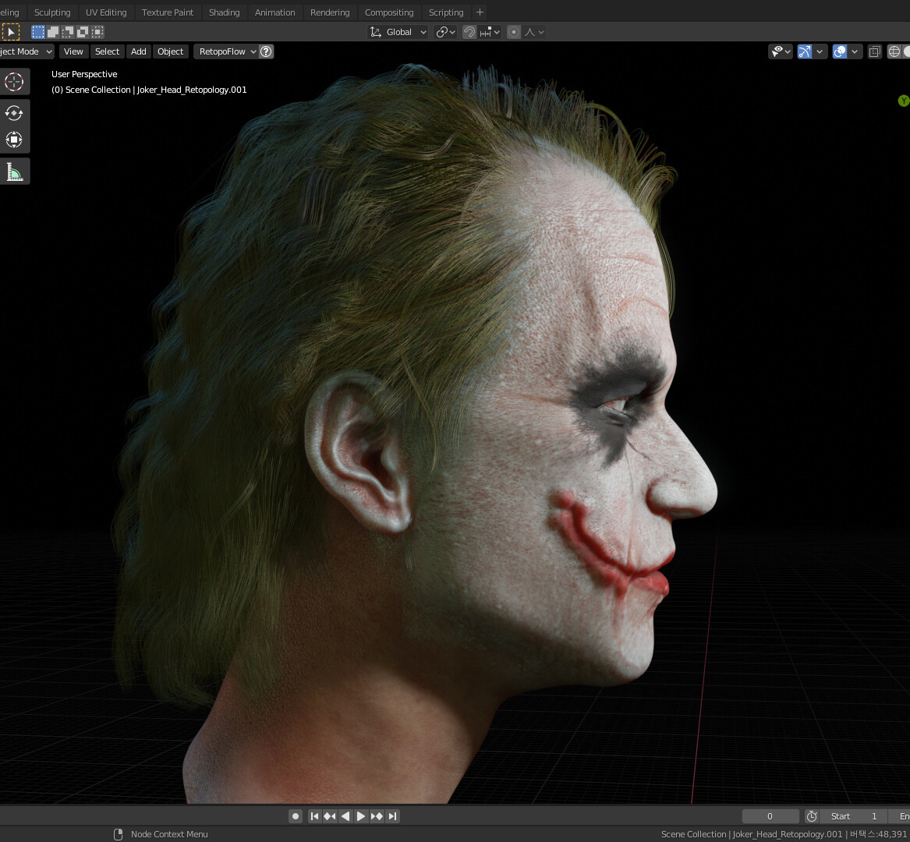Set selection mode to Subtract
Screen dimensions: 910x842
tap(68, 32)
